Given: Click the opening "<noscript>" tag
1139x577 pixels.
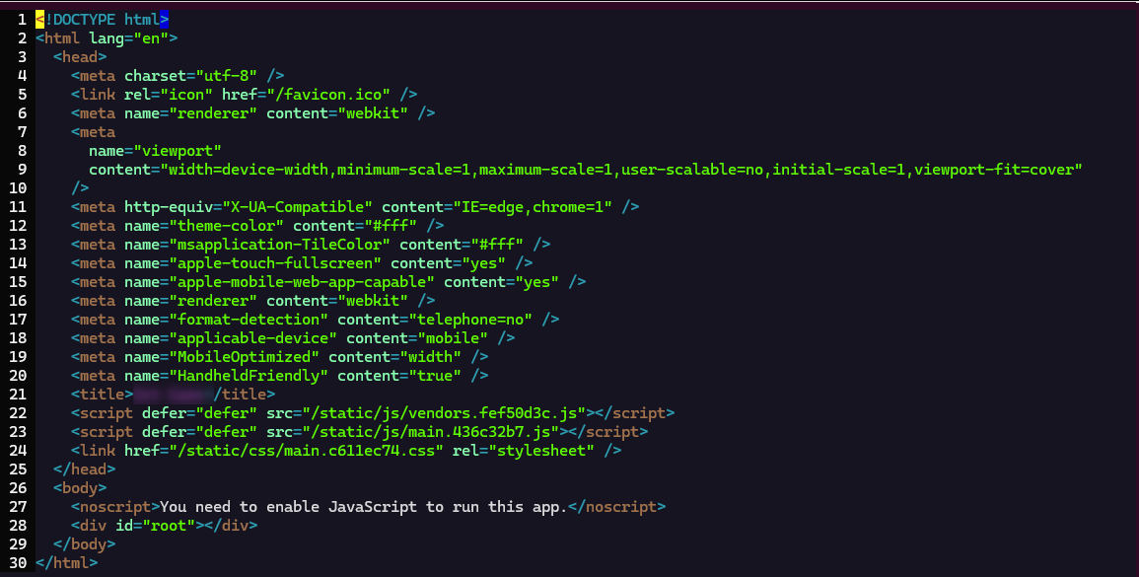Looking at the screenshot, I should [115, 507].
